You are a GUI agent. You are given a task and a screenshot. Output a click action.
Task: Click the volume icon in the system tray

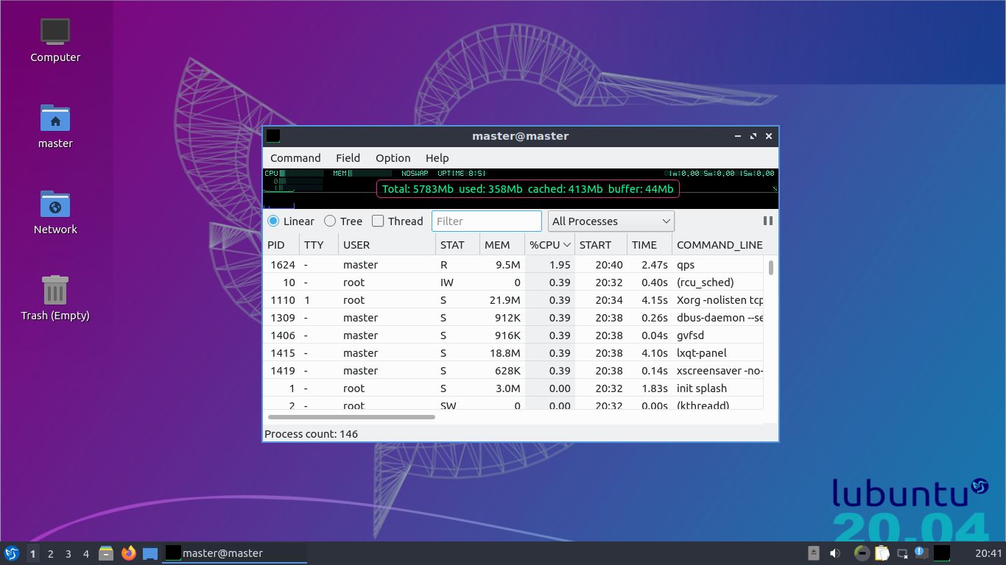(x=835, y=552)
